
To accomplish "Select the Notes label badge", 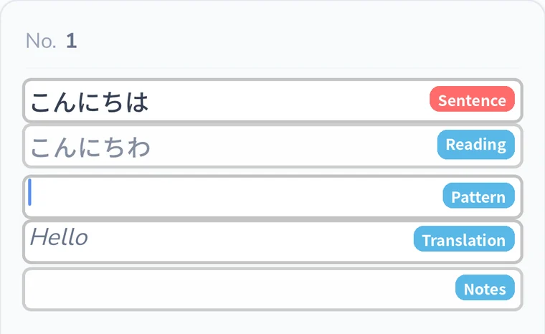I will click(485, 288).
